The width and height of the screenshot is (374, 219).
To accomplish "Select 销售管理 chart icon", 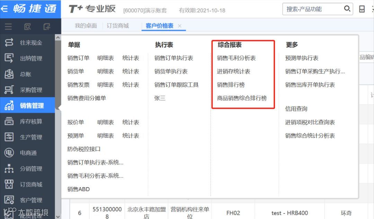I will (9, 105).
